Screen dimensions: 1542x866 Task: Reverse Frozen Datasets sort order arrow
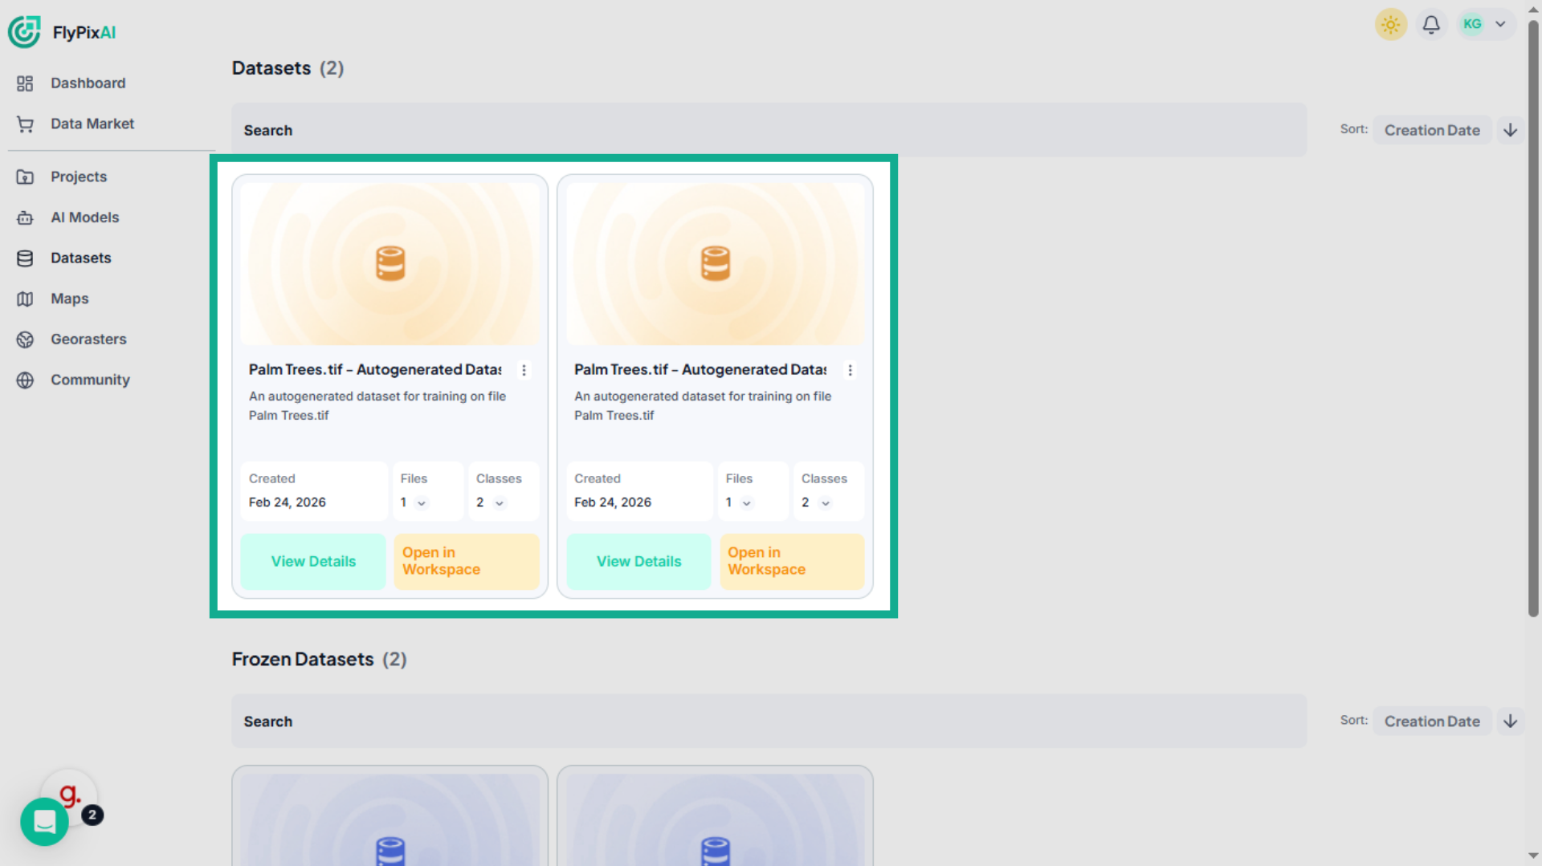click(1511, 721)
